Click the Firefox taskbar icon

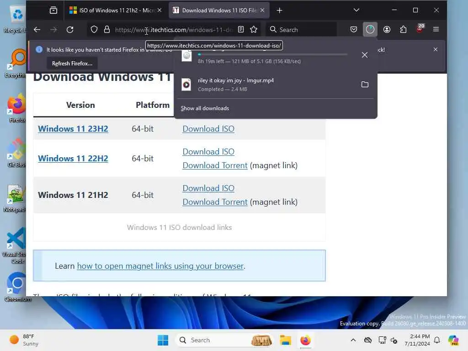[x=305, y=340]
